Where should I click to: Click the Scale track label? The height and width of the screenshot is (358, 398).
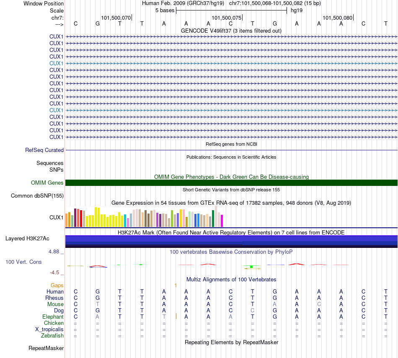coord(57,10)
